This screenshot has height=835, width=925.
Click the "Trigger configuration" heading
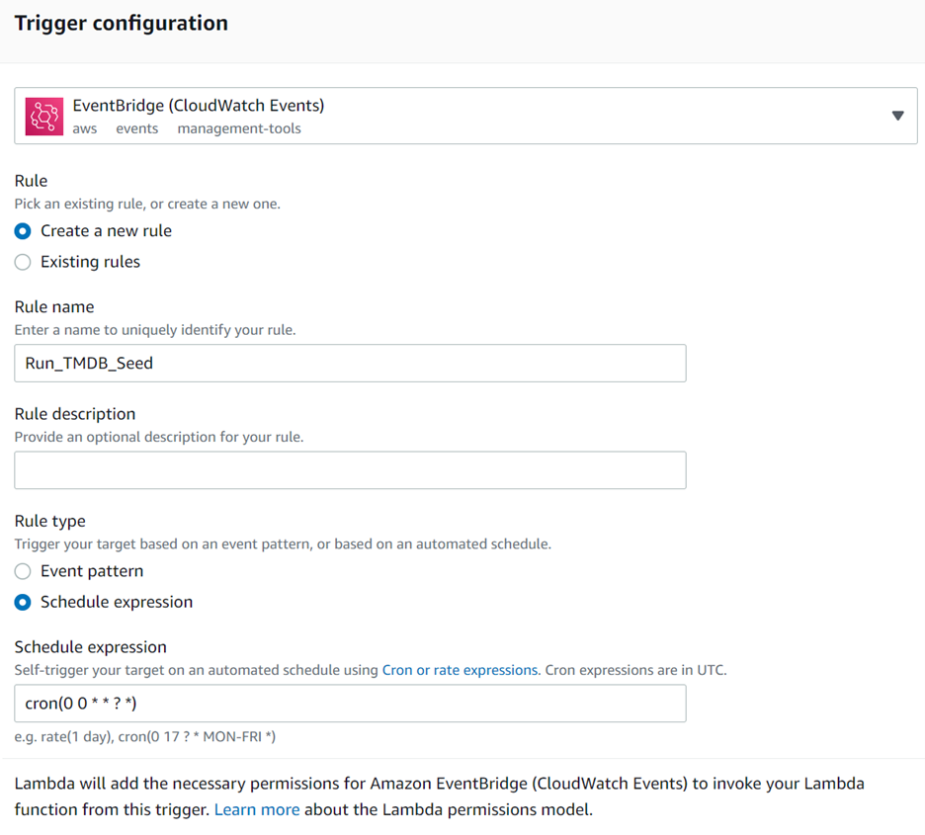click(121, 23)
